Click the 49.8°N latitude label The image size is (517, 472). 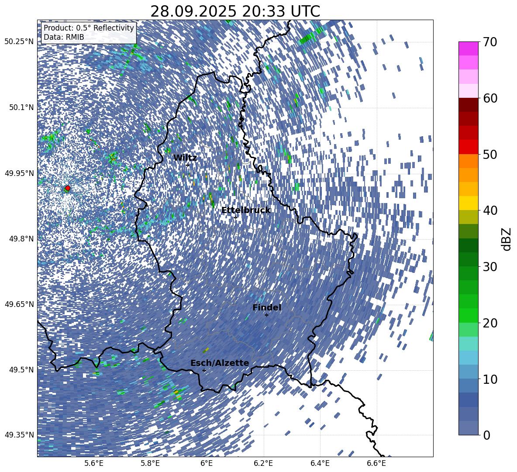click(x=21, y=239)
